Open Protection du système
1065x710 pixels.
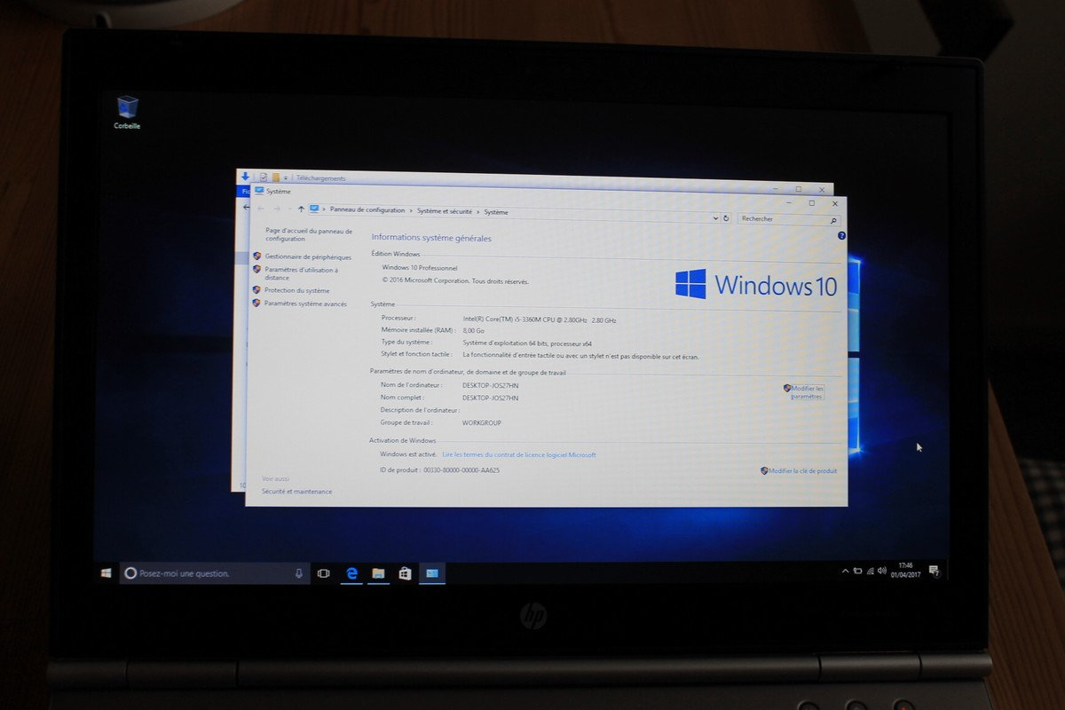pyautogui.click(x=296, y=290)
